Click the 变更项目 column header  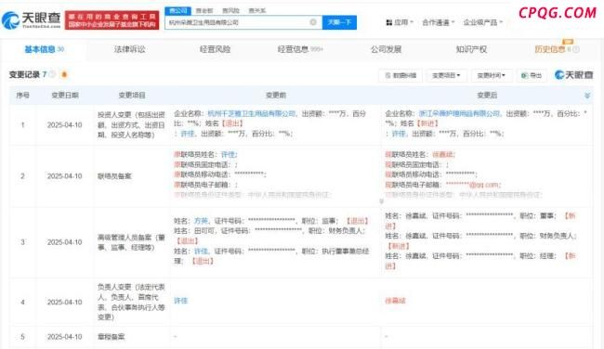(x=132, y=95)
